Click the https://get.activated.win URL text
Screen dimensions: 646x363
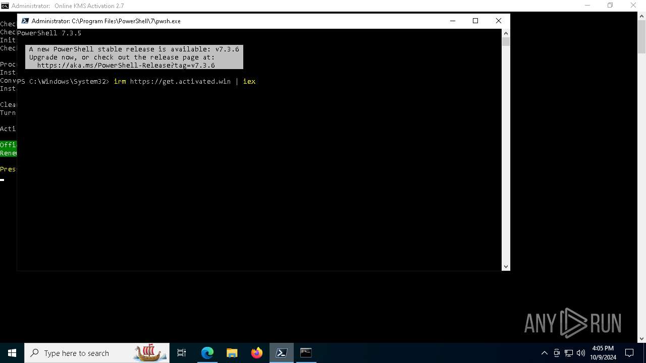pos(180,81)
